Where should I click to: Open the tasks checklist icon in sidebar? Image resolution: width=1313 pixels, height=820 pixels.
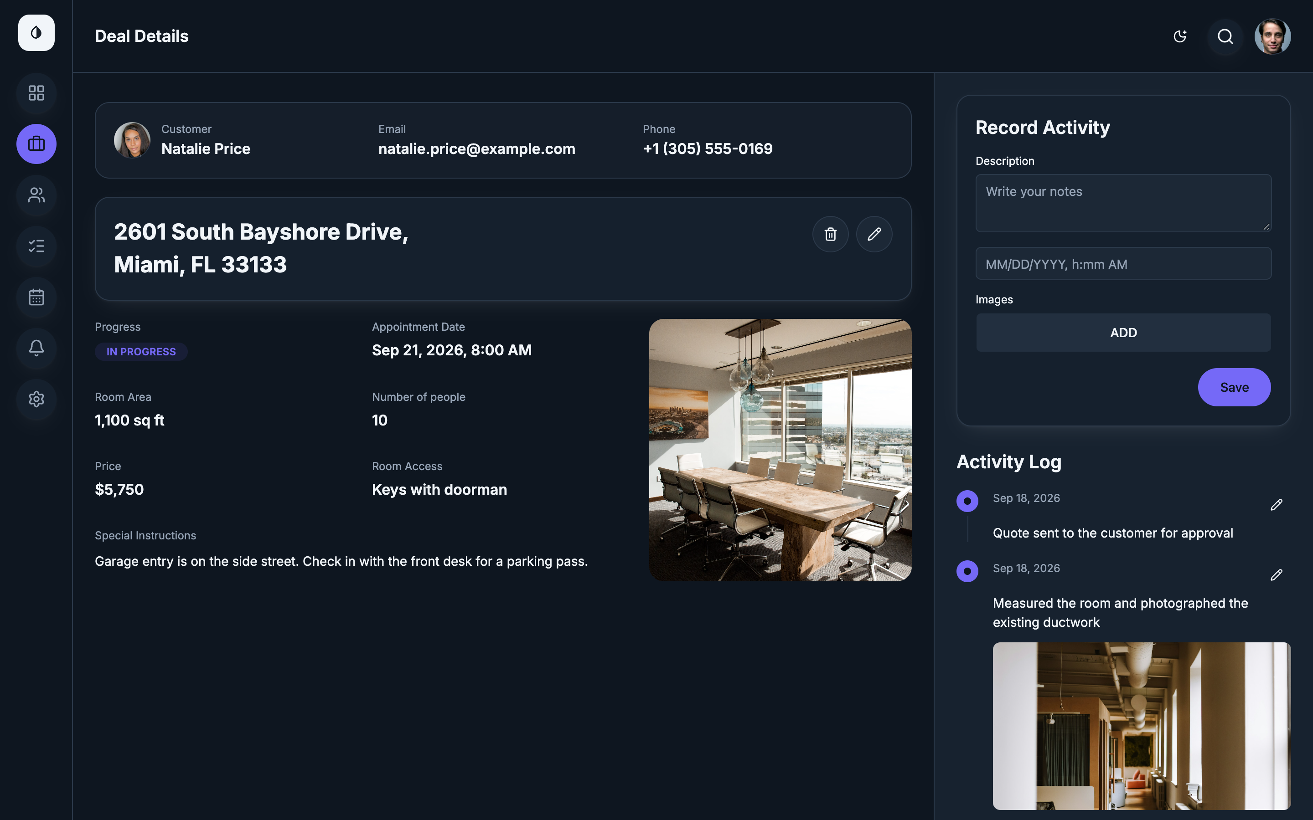36,246
